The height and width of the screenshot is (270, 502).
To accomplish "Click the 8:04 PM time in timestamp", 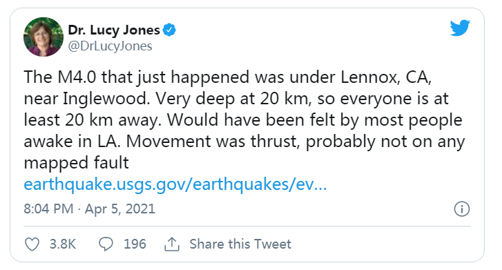I will 48,209.
